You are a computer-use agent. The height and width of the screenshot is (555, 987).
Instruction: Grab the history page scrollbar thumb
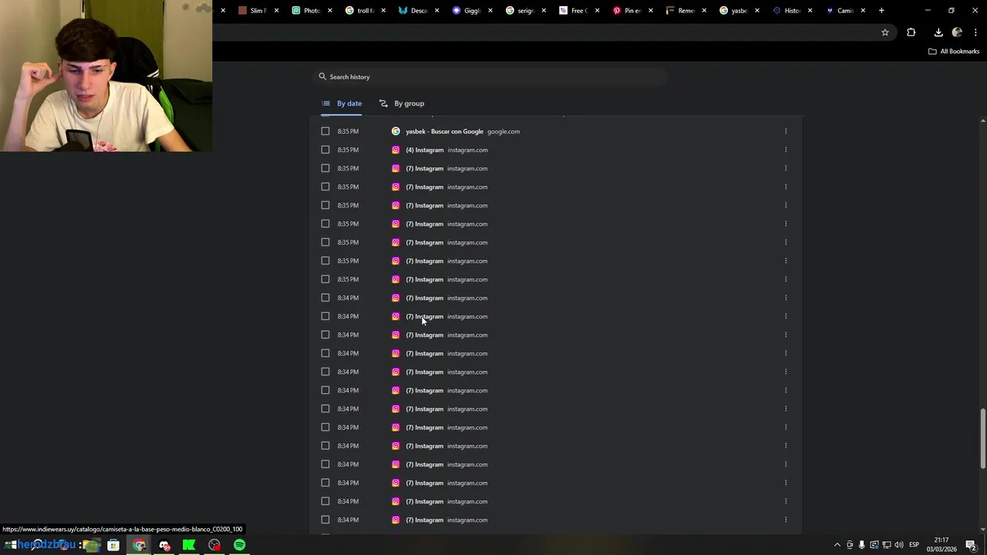982,439
